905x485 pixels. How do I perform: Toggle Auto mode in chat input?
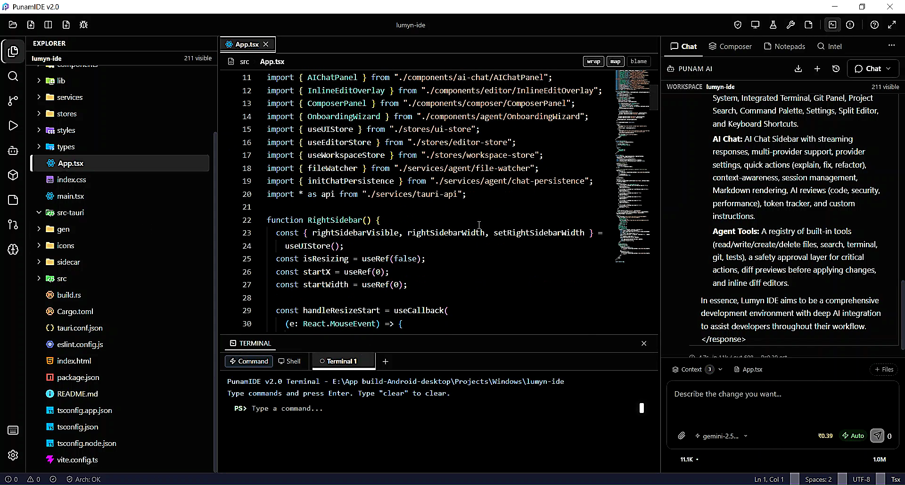(x=853, y=436)
